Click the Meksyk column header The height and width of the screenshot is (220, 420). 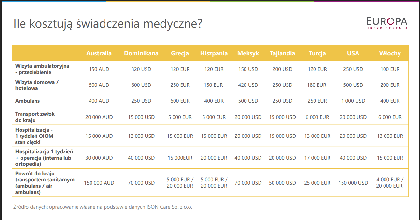[x=248, y=53]
